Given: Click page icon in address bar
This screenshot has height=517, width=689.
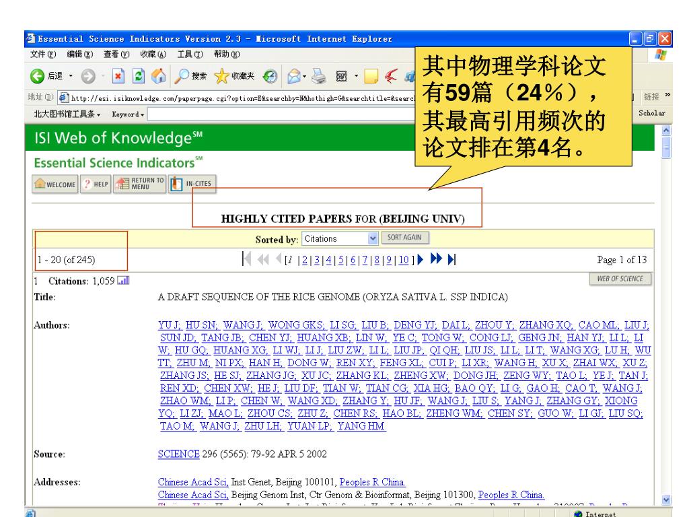Looking at the screenshot, I should [x=64, y=98].
